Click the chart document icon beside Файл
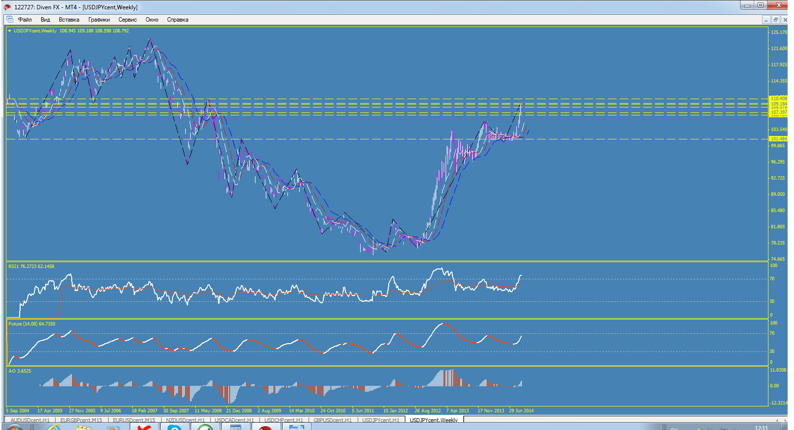This screenshot has width=794, height=430. [9, 20]
